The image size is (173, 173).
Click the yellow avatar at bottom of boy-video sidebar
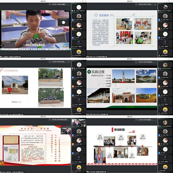78,51
